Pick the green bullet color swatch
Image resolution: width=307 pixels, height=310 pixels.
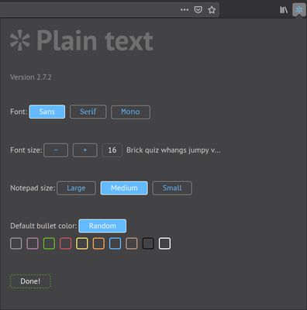coord(49,243)
